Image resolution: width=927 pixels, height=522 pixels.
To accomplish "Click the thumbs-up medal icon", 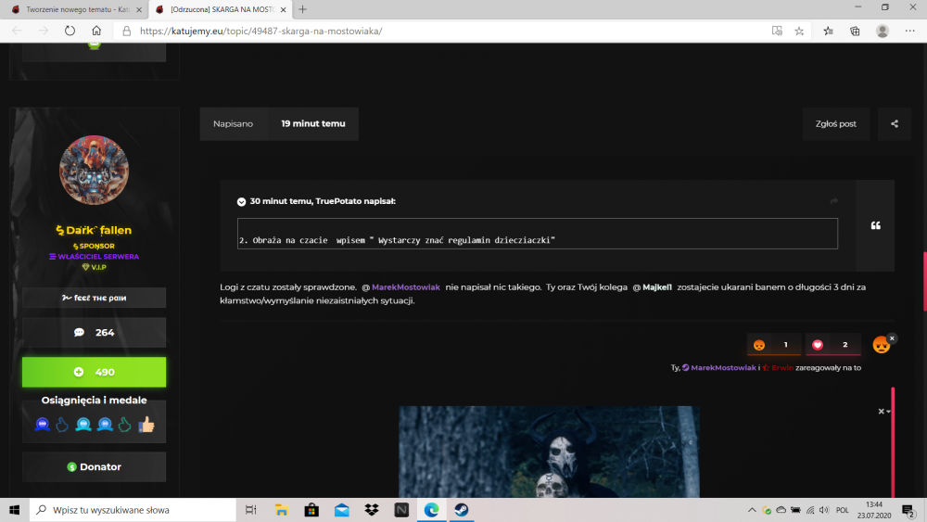I will point(146,424).
